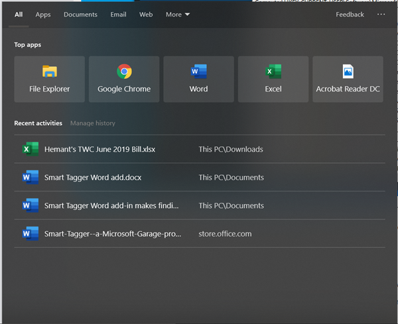This screenshot has width=398, height=324.
Task: Open File Explorer from Top apps
Action: pyautogui.click(x=50, y=80)
